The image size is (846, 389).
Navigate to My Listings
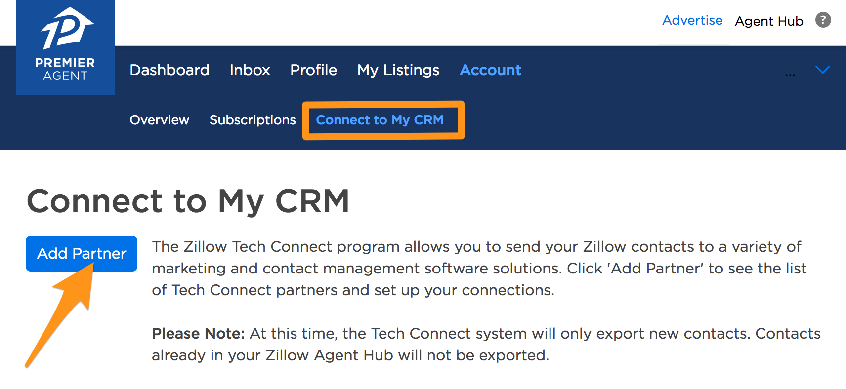point(398,70)
